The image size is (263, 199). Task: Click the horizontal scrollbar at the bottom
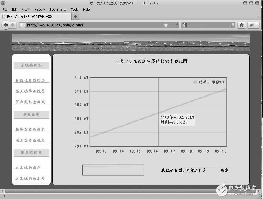(x=127, y=191)
